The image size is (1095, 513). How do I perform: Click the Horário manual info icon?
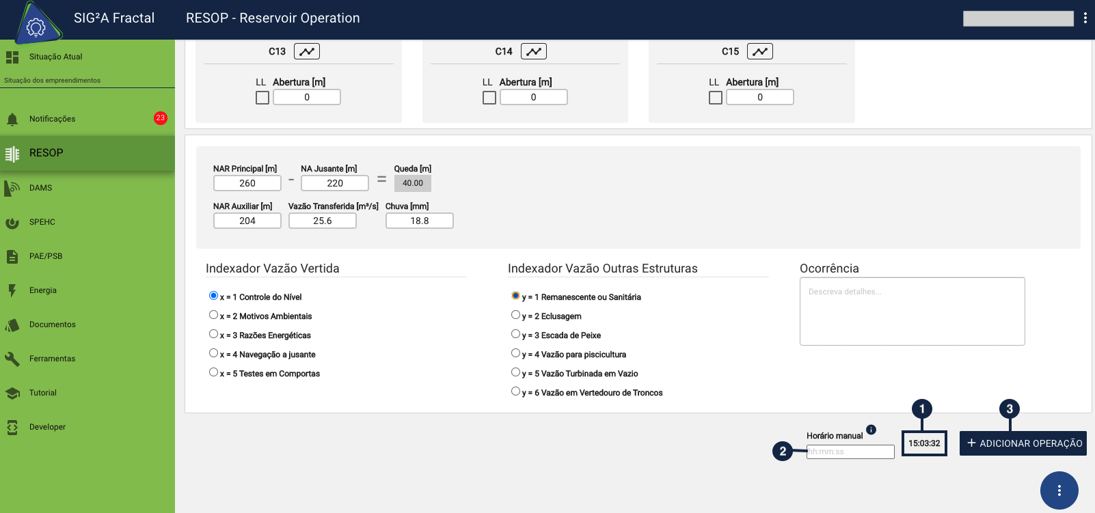click(871, 430)
